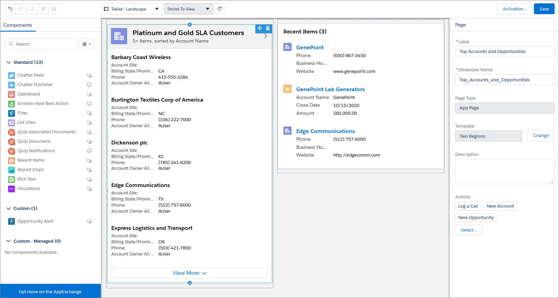
Task: Click the Dickenson plc record title
Action: pyautogui.click(x=130, y=143)
